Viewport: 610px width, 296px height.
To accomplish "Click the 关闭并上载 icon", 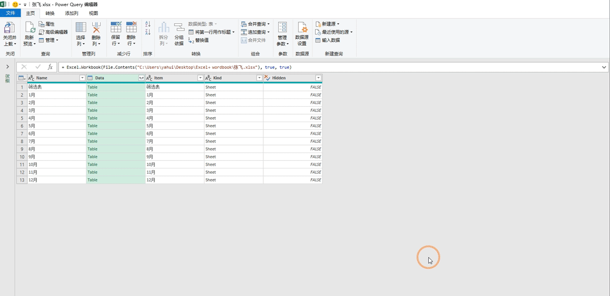I will click(9, 28).
